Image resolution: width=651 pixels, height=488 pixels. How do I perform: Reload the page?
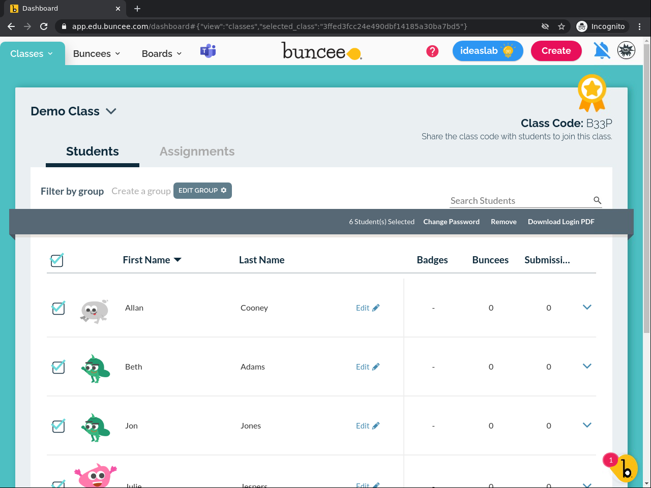(44, 26)
